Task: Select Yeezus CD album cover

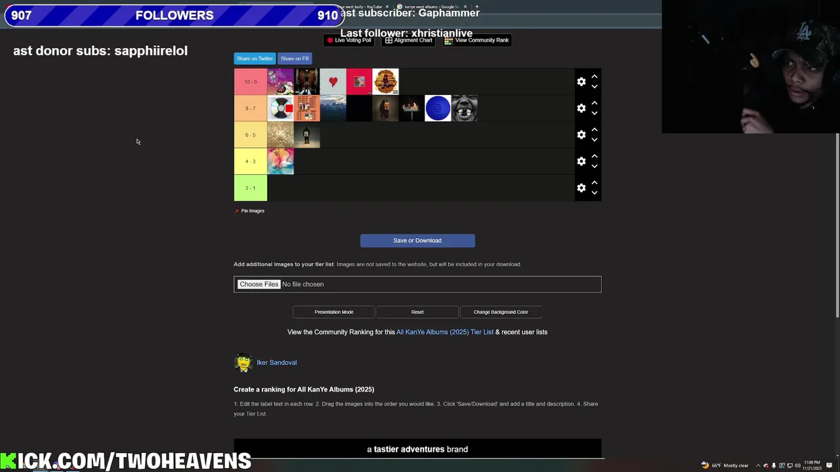Action: (280, 108)
